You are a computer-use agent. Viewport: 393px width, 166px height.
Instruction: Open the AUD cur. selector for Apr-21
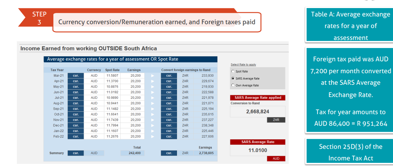(76, 81)
